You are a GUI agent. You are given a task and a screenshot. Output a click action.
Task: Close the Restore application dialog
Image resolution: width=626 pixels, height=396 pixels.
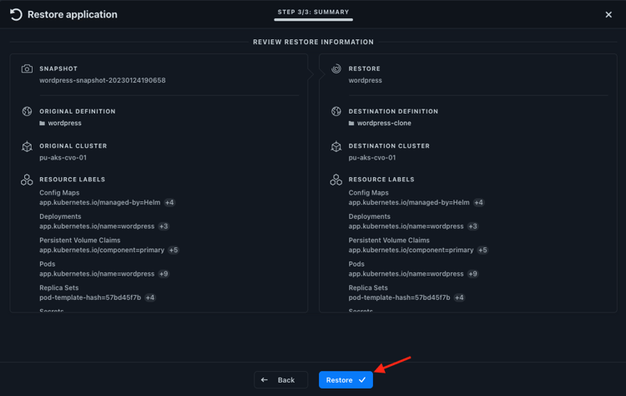(x=608, y=14)
